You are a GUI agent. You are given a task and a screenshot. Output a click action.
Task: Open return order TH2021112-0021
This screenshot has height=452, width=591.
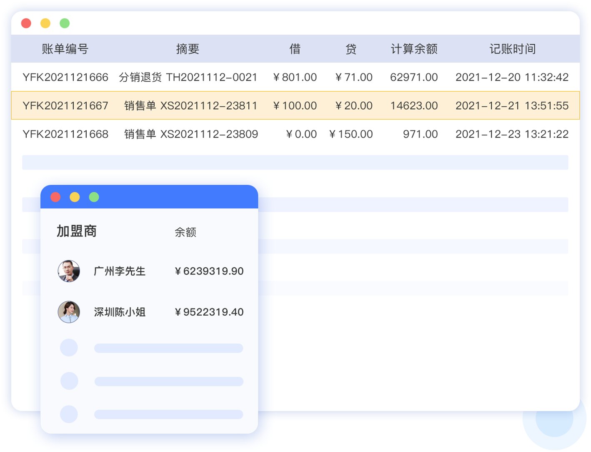(211, 77)
